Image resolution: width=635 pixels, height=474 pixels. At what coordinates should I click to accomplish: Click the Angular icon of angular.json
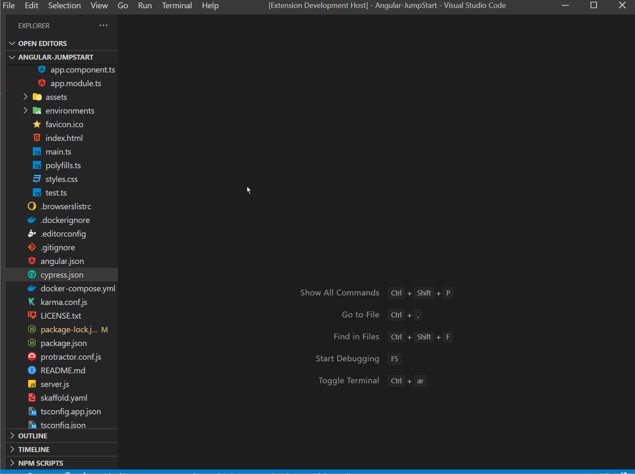click(x=32, y=261)
